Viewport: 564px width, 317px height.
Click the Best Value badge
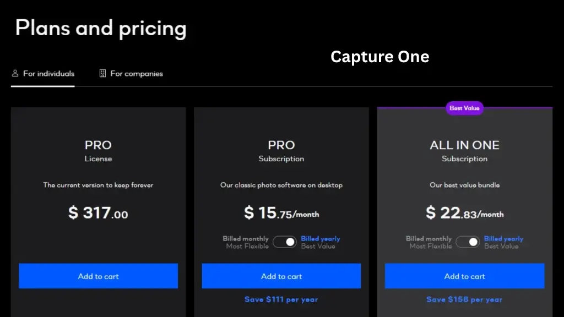pos(464,108)
